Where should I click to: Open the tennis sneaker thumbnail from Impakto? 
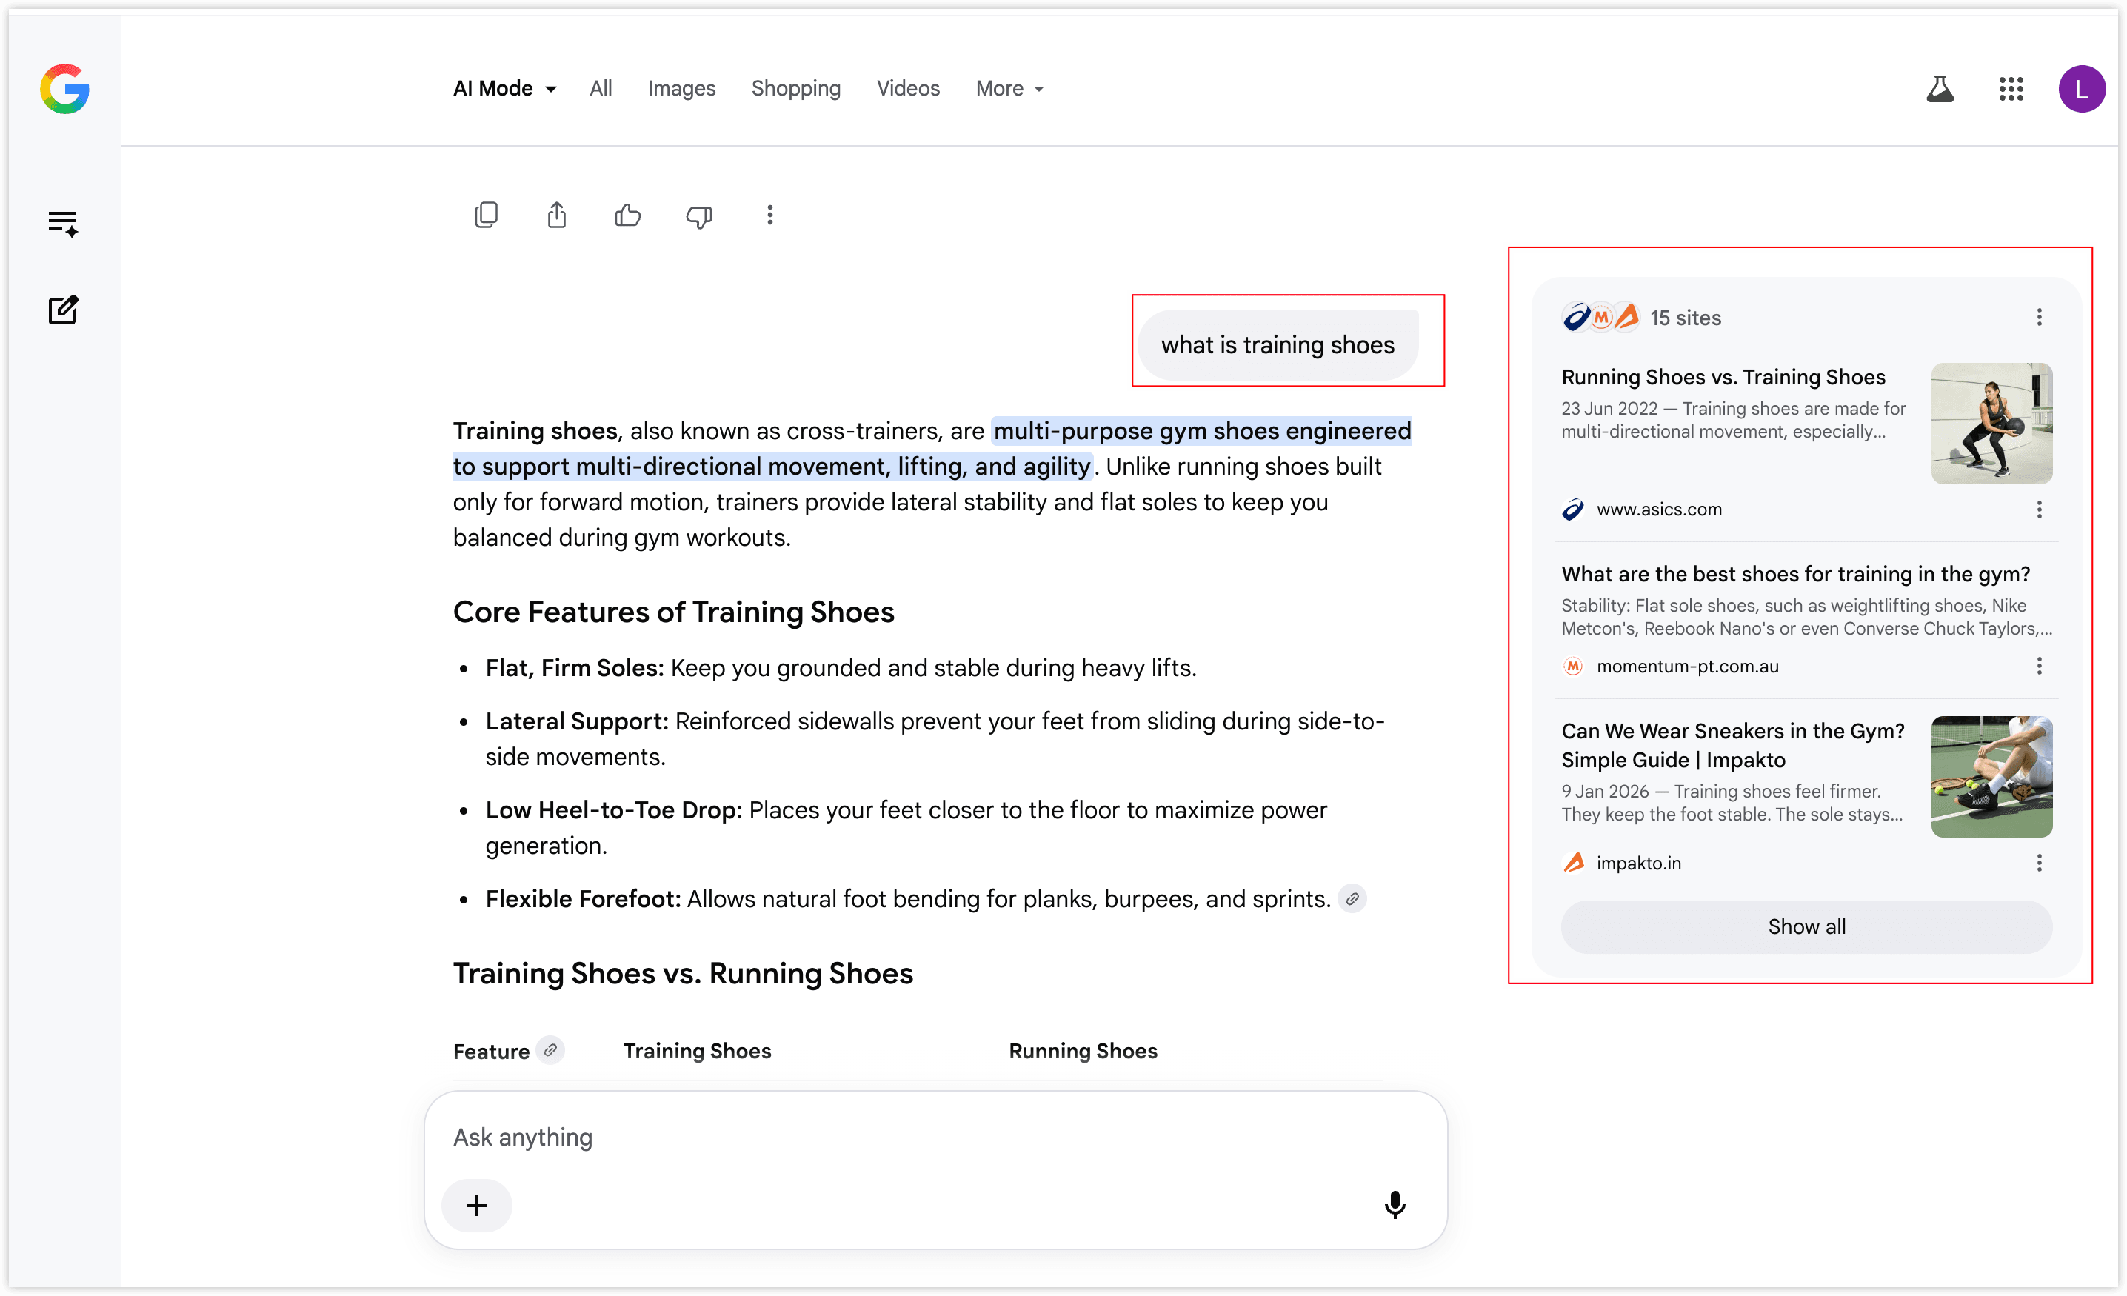[1991, 776]
